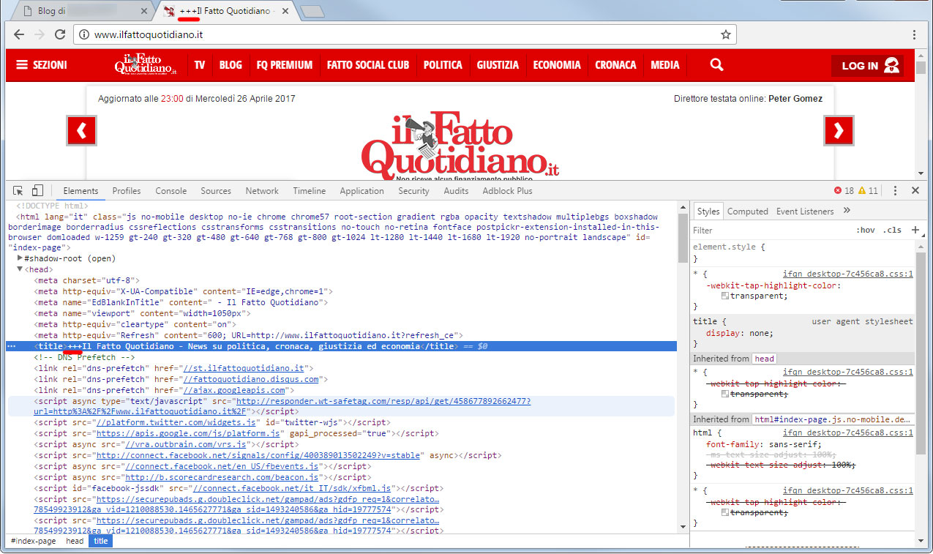933x554 pixels.
Task: Open the Network tab
Action: click(262, 191)
